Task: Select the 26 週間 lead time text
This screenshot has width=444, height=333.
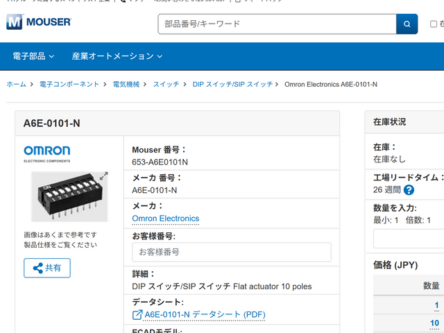Action: pyautogui.click(x=387, y=189)
